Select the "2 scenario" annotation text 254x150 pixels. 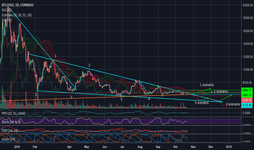click(221, 91)
